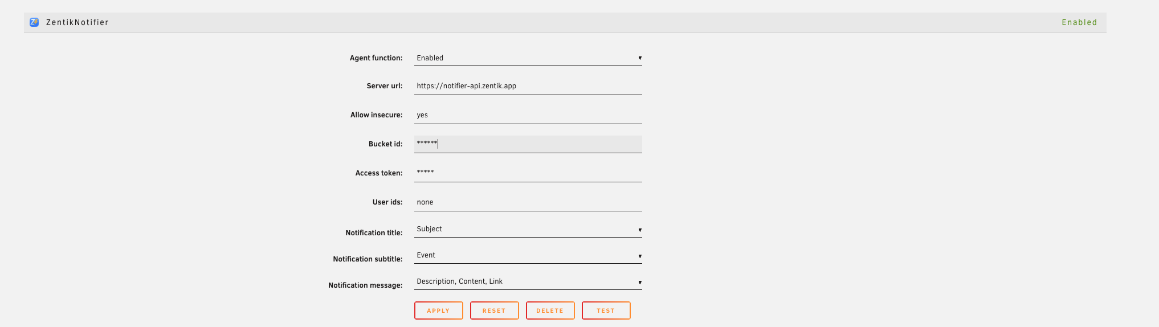Hit the Delete button
Image resolution: width=1159 pixels, height=327 pixels.
(x=550, y=310)
